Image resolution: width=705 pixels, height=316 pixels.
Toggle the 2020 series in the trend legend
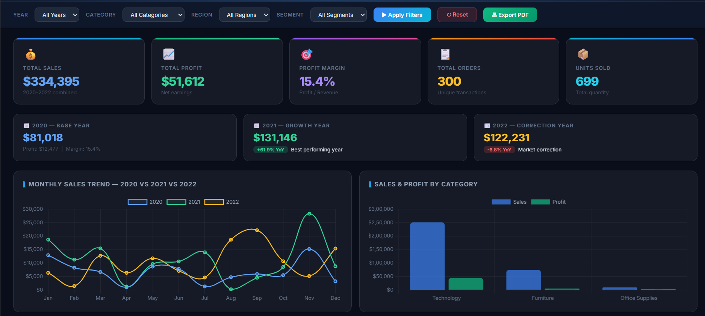145,202
